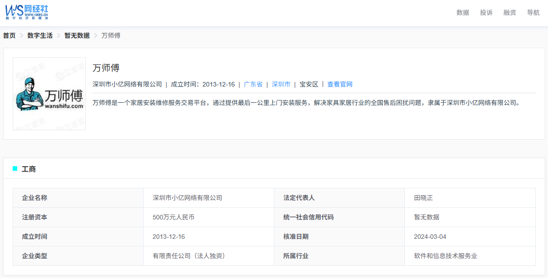548x278 pixels.
Task: Open 数字生活 breadcrumb link
Action: (x=40, y=35)
